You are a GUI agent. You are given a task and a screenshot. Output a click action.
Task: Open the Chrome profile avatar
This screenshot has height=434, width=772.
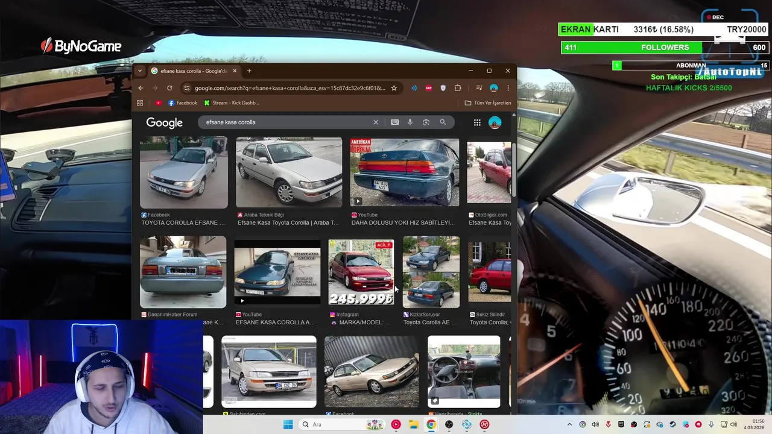pos(493,88)
